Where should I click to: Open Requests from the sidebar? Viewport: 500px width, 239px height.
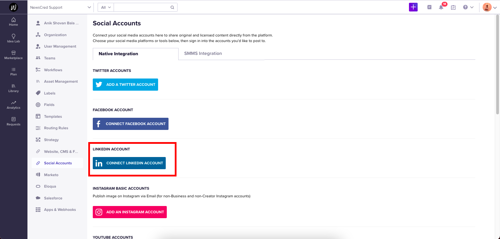pos(14,121)
